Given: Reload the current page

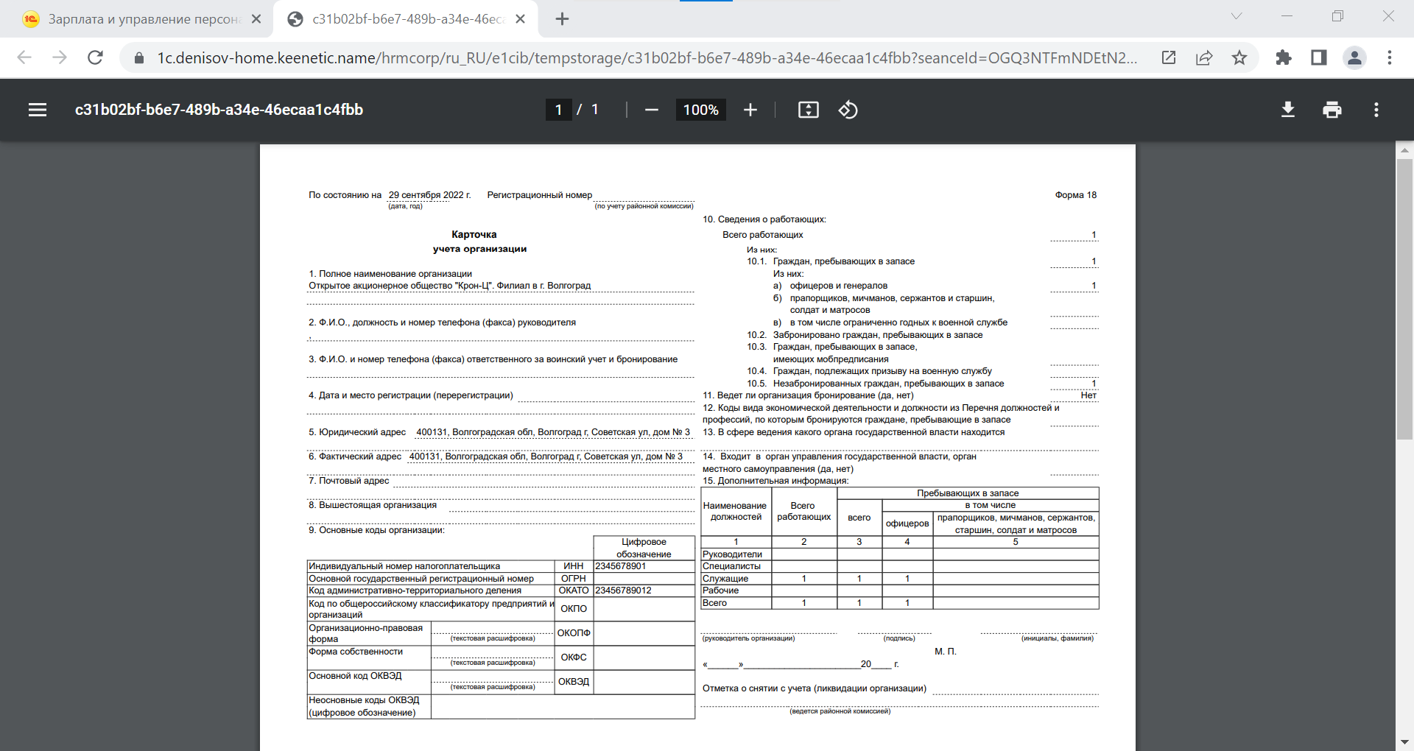Looking at the screenshot, I should pos(95,57).
